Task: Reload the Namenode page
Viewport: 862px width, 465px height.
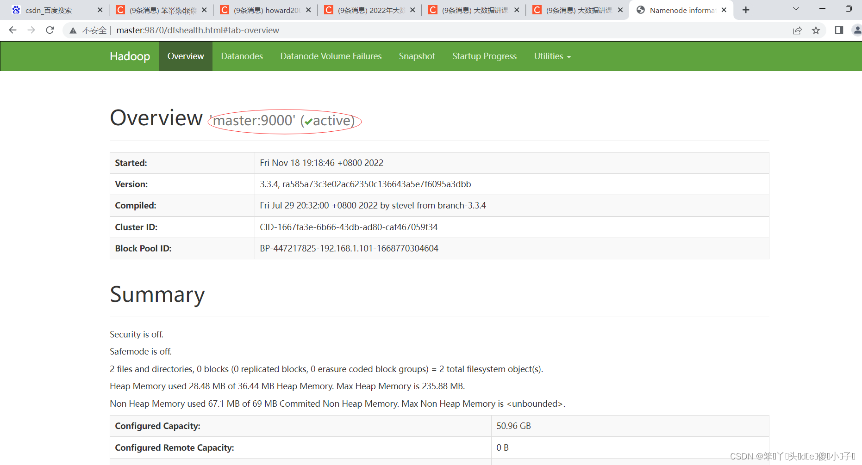Action: [x=50, y=30]
